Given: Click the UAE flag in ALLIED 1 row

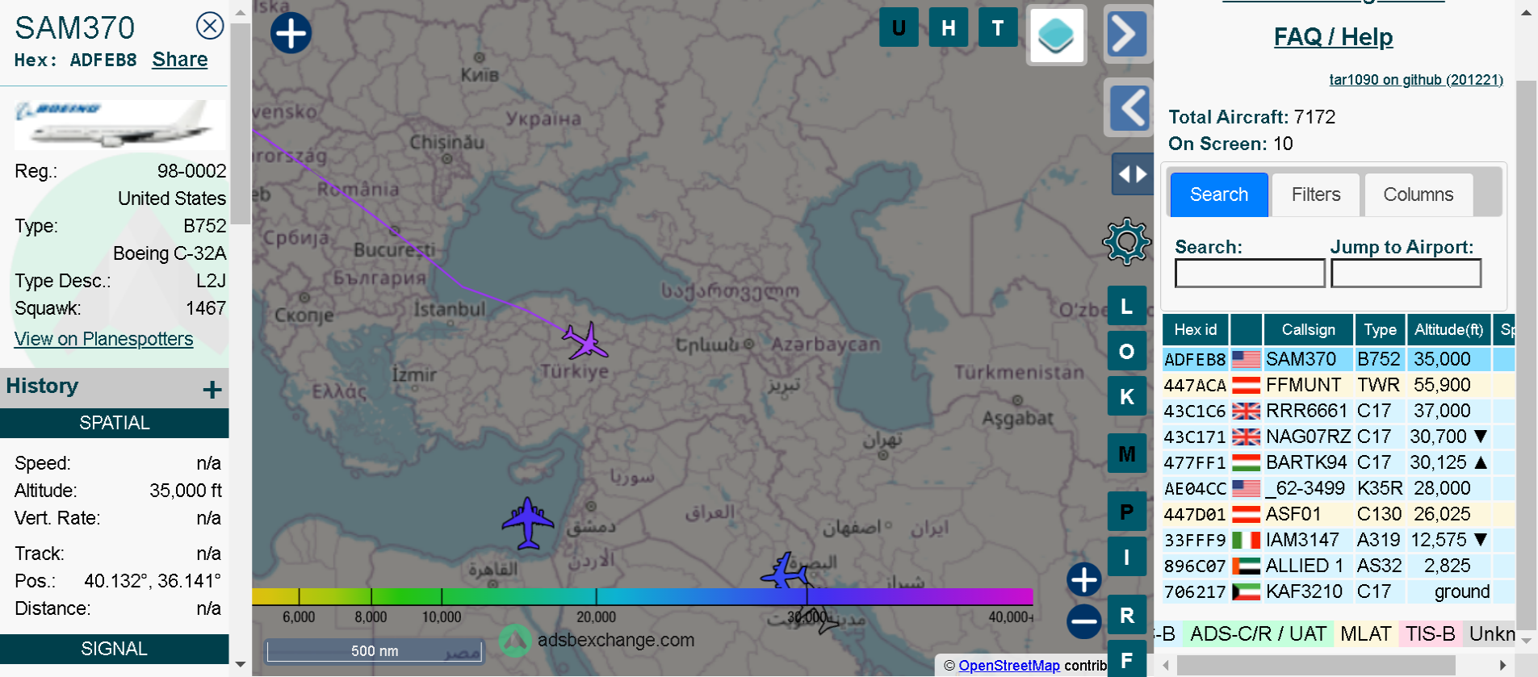Looking at the screenshot, I should coord(1246,566).
